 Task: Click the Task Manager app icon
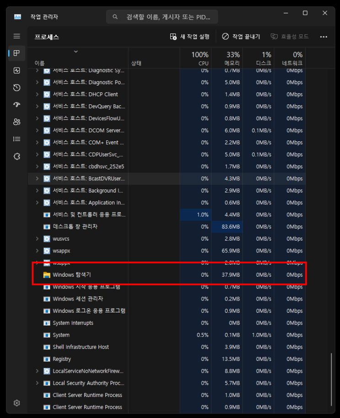point(17,17)
